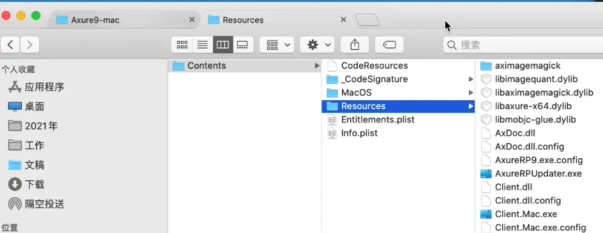Viewport: 603px width, 233px height.
Task: Close the Resources tab
Action: coord(343,19)
